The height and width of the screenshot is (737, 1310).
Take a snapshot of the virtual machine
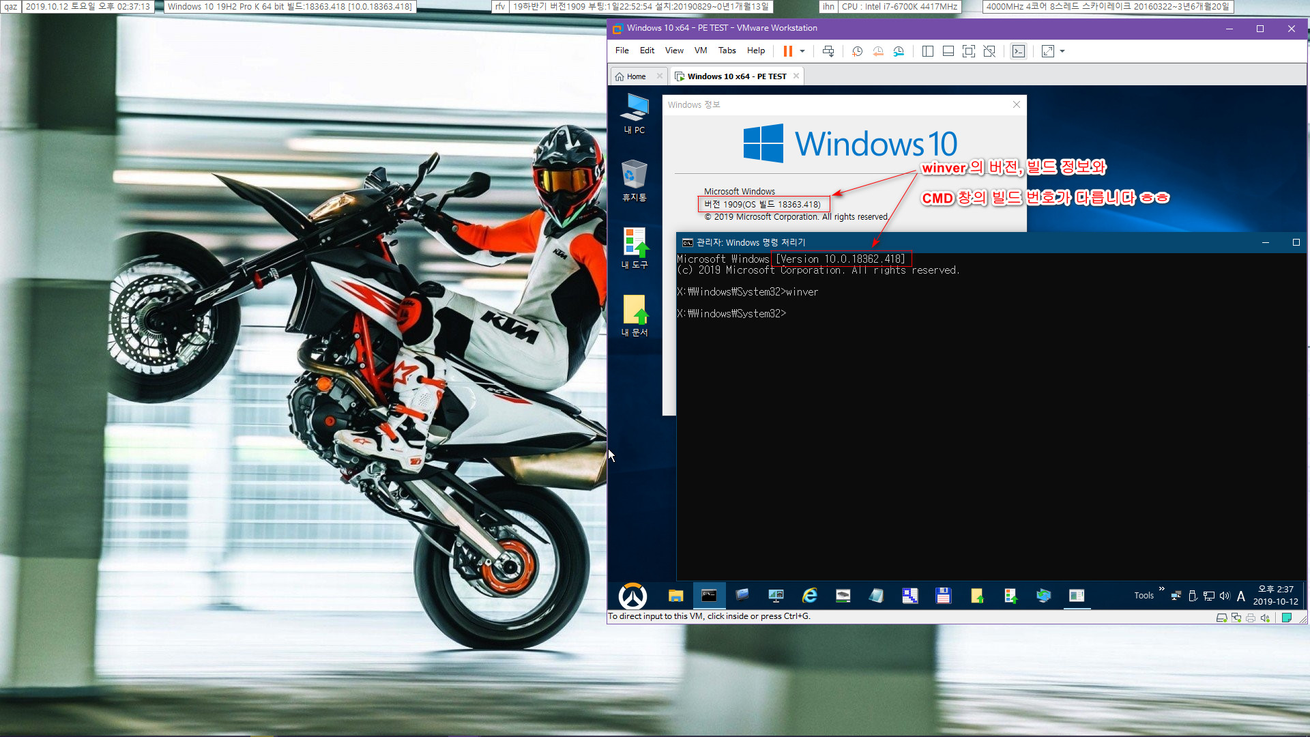[x=858, y=51]
